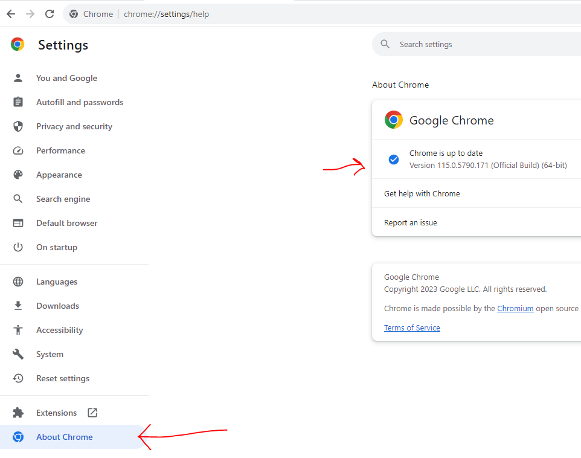Screen dimensions: 581x458
Task: Open the Terms of Service link
Action: pos(412,327)
